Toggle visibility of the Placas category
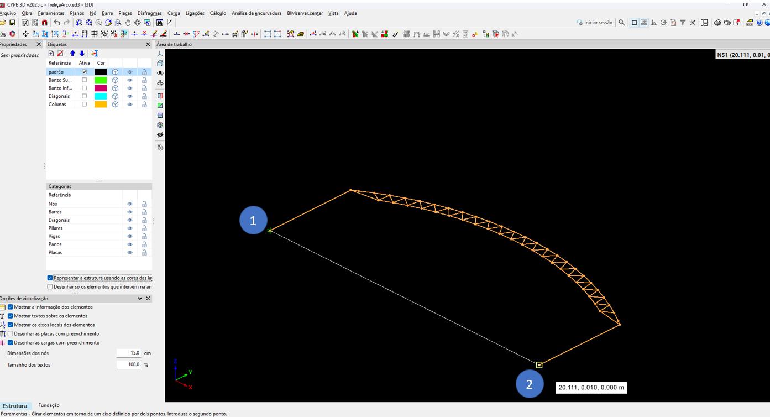Screen dimensions: 770x417 point(130,253)
